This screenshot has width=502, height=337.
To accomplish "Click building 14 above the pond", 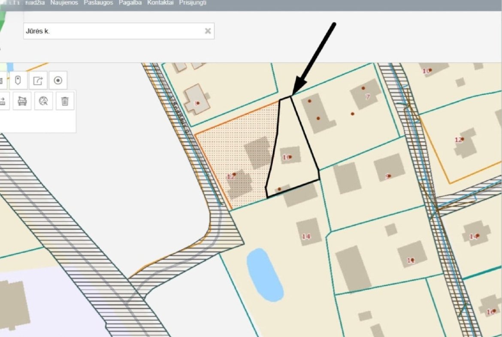I will click(308, 233).
